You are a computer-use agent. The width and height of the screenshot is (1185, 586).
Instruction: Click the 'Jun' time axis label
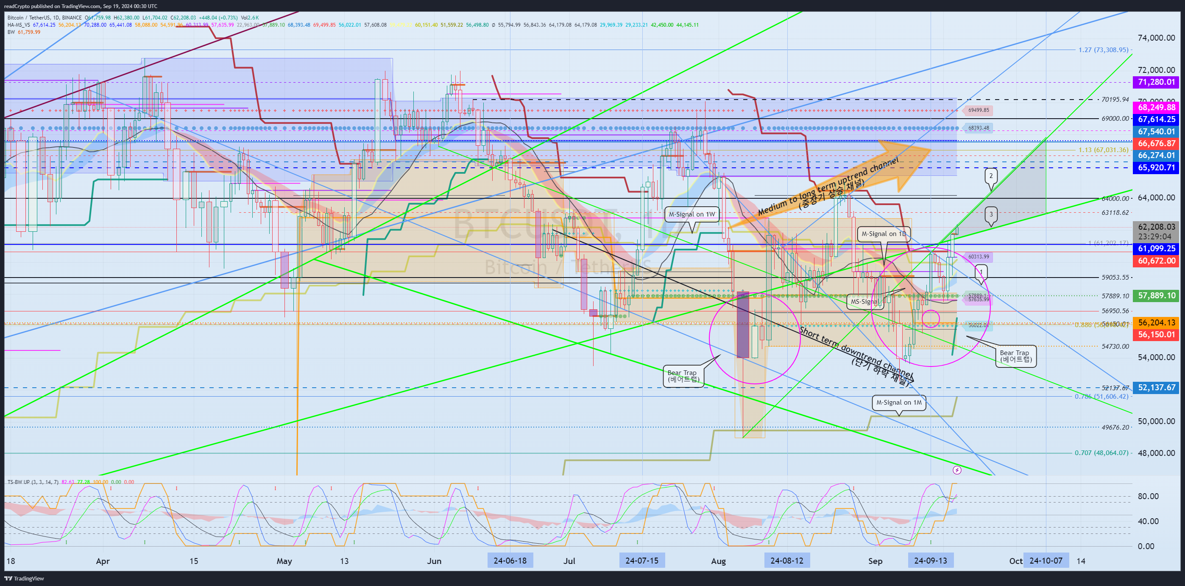pyautogui.click(x=434, y=561)
